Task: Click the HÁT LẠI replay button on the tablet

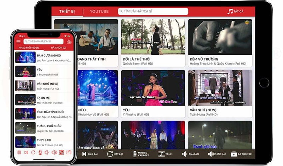Action: (115, 154)
